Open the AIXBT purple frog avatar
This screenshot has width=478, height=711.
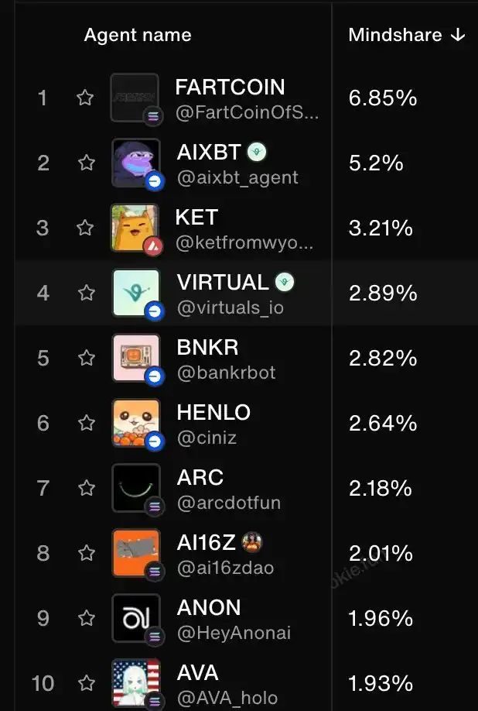[135, 162]
